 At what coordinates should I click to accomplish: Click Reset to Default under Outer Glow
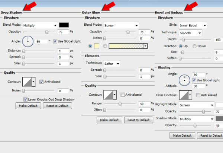(x=138, y=120)
